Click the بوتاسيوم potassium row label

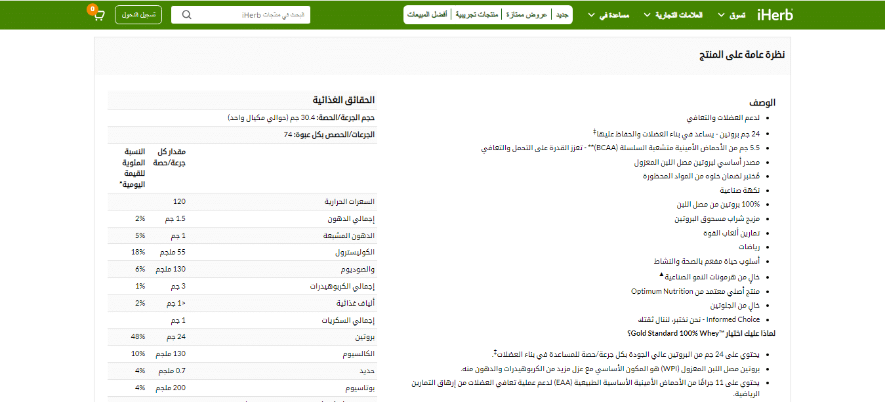click(x=360, y=388)
